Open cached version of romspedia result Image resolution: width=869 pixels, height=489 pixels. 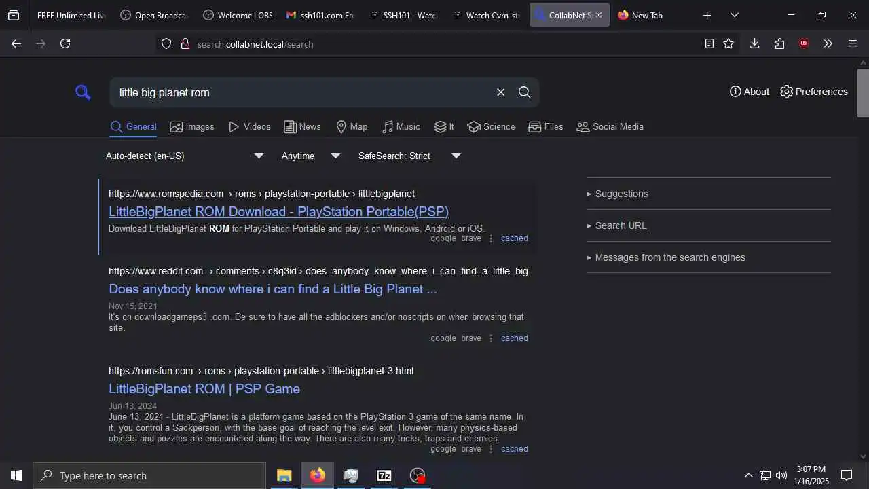click(x=515, y=238)
